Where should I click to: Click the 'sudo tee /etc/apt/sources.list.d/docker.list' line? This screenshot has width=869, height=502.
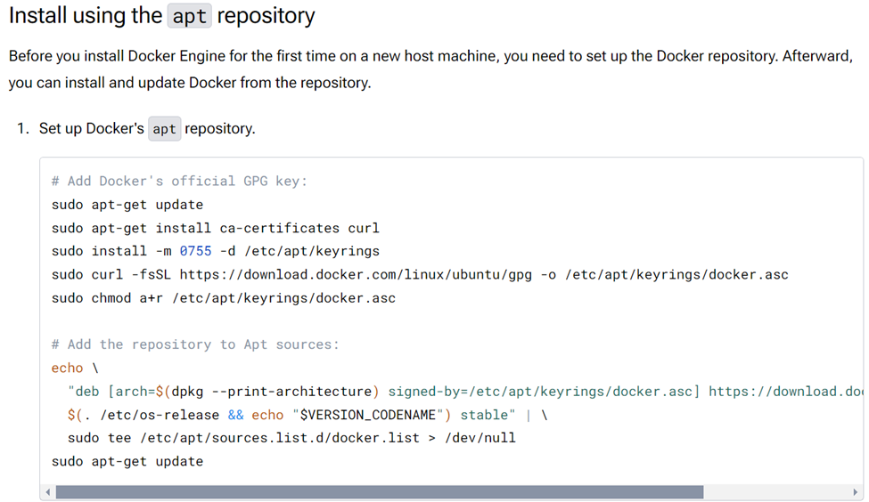pyautogui.click(x=291, y=438)
